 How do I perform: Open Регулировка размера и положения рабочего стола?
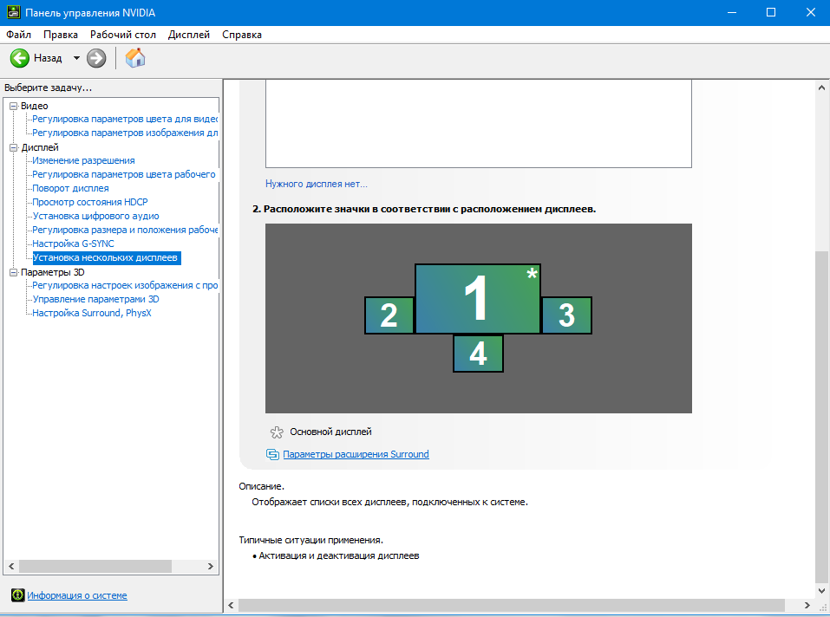pyautogui.click(x=125, y=230)
